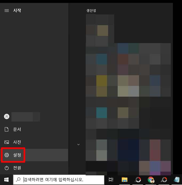Screen dimensions: 182x185
Task: Open the user account avatar
Action: click(7, 116)
